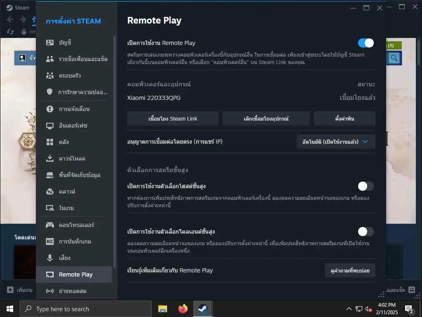This screenshot has height=317, width=422.
Task: Click the Family (ครอบครัว) group icon
Action: coord(50,76)
